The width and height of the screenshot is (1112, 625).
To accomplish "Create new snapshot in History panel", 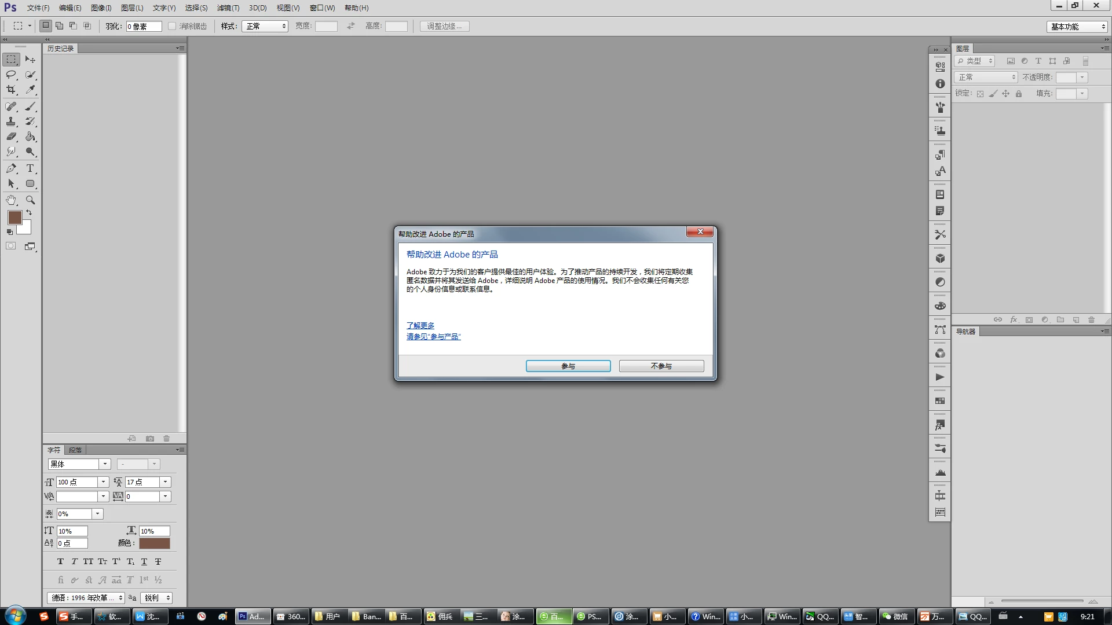I will [x=150, y=439].
